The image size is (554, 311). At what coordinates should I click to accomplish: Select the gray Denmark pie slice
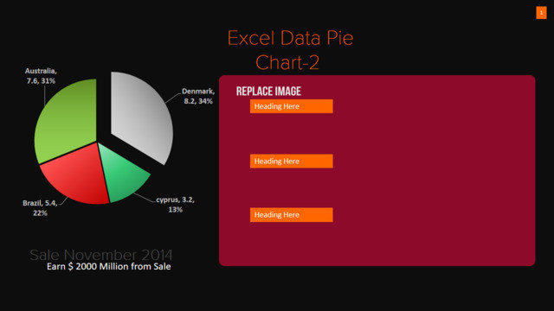point(141,117)
